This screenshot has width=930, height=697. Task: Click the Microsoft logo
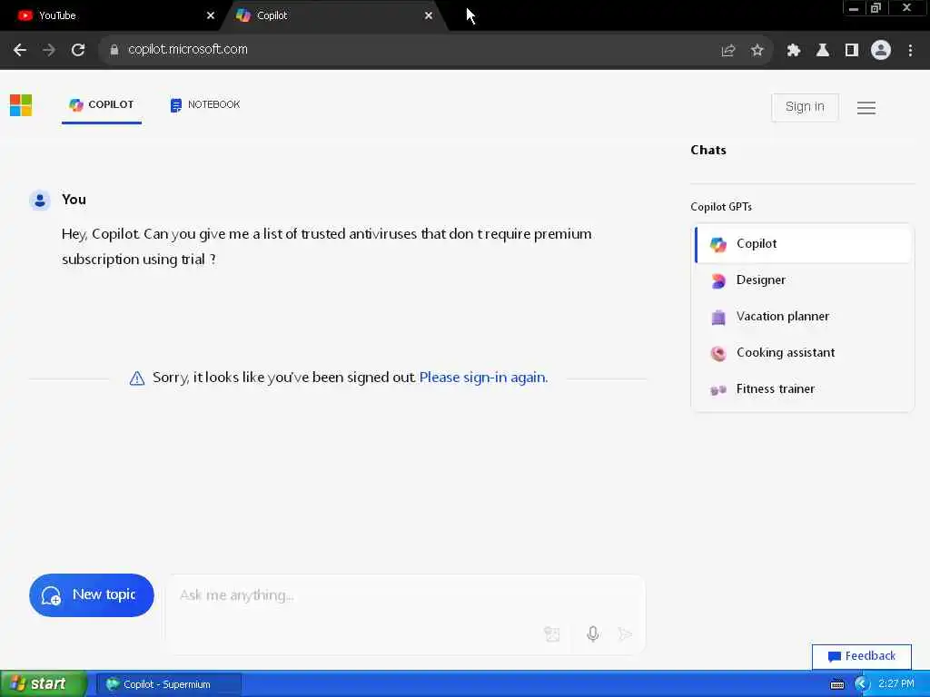pyautogui.click(x=21, y=105)
